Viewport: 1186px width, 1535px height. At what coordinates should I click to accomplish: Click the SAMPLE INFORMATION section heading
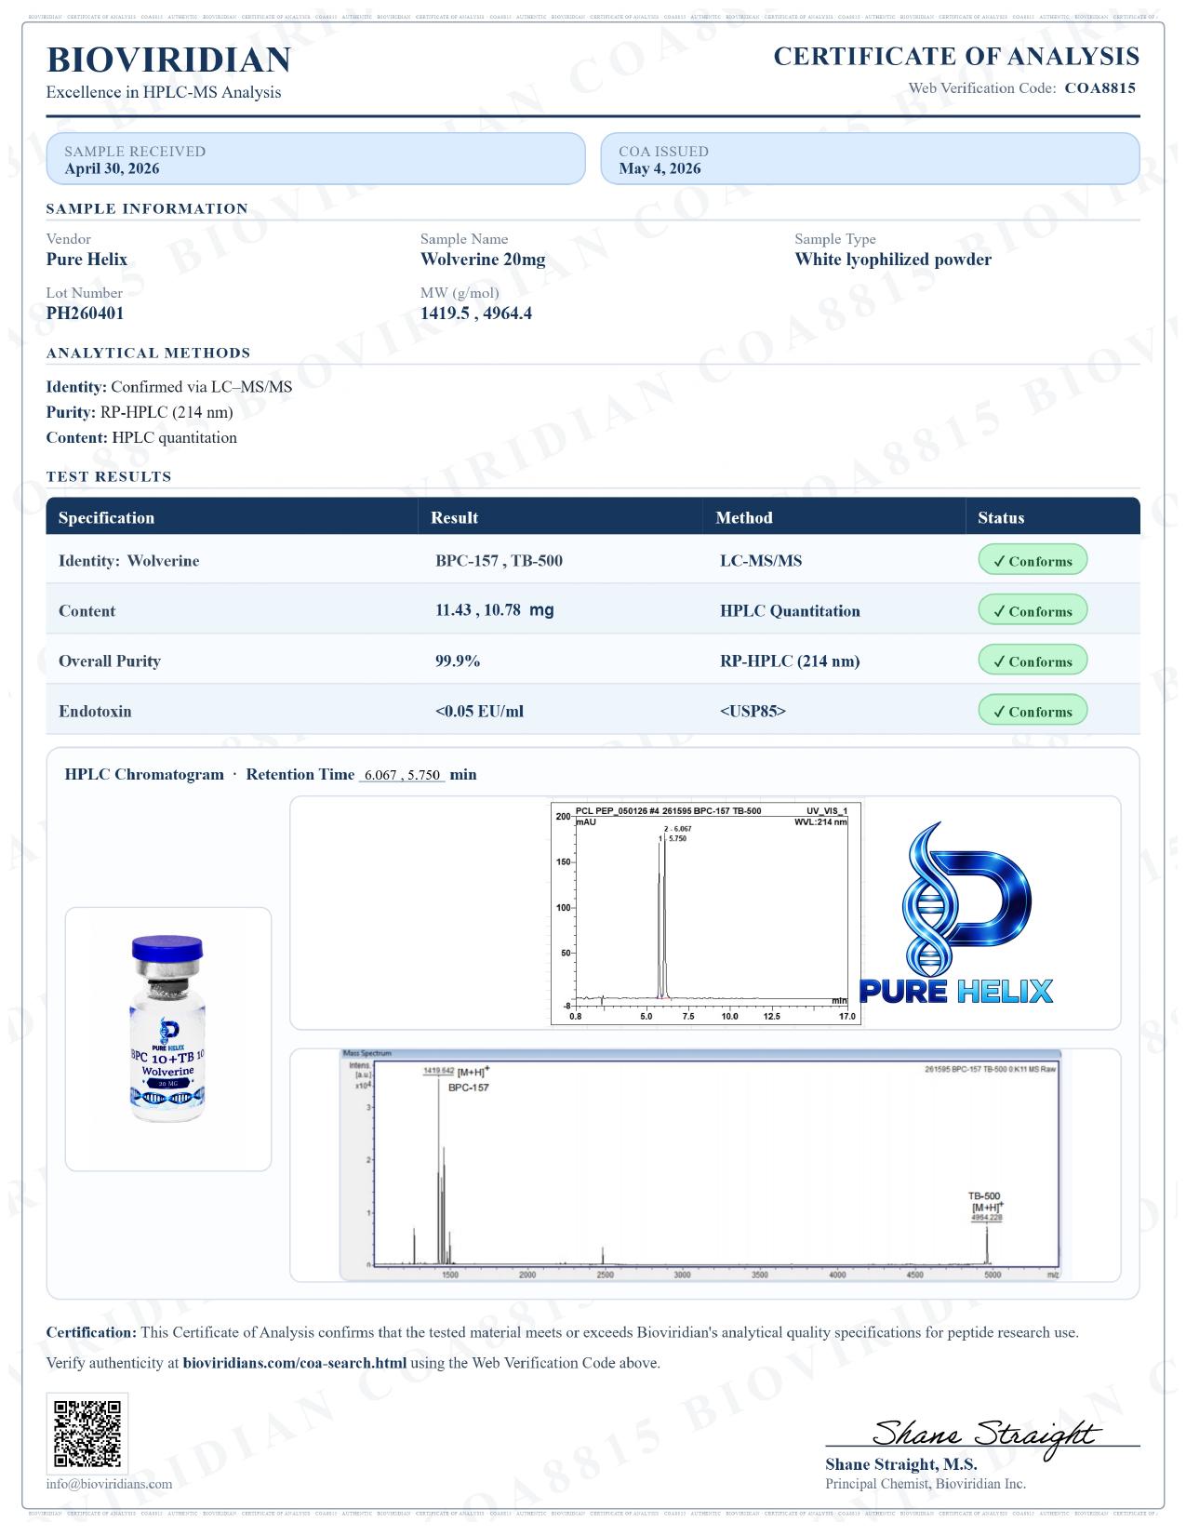click(147, 208)
